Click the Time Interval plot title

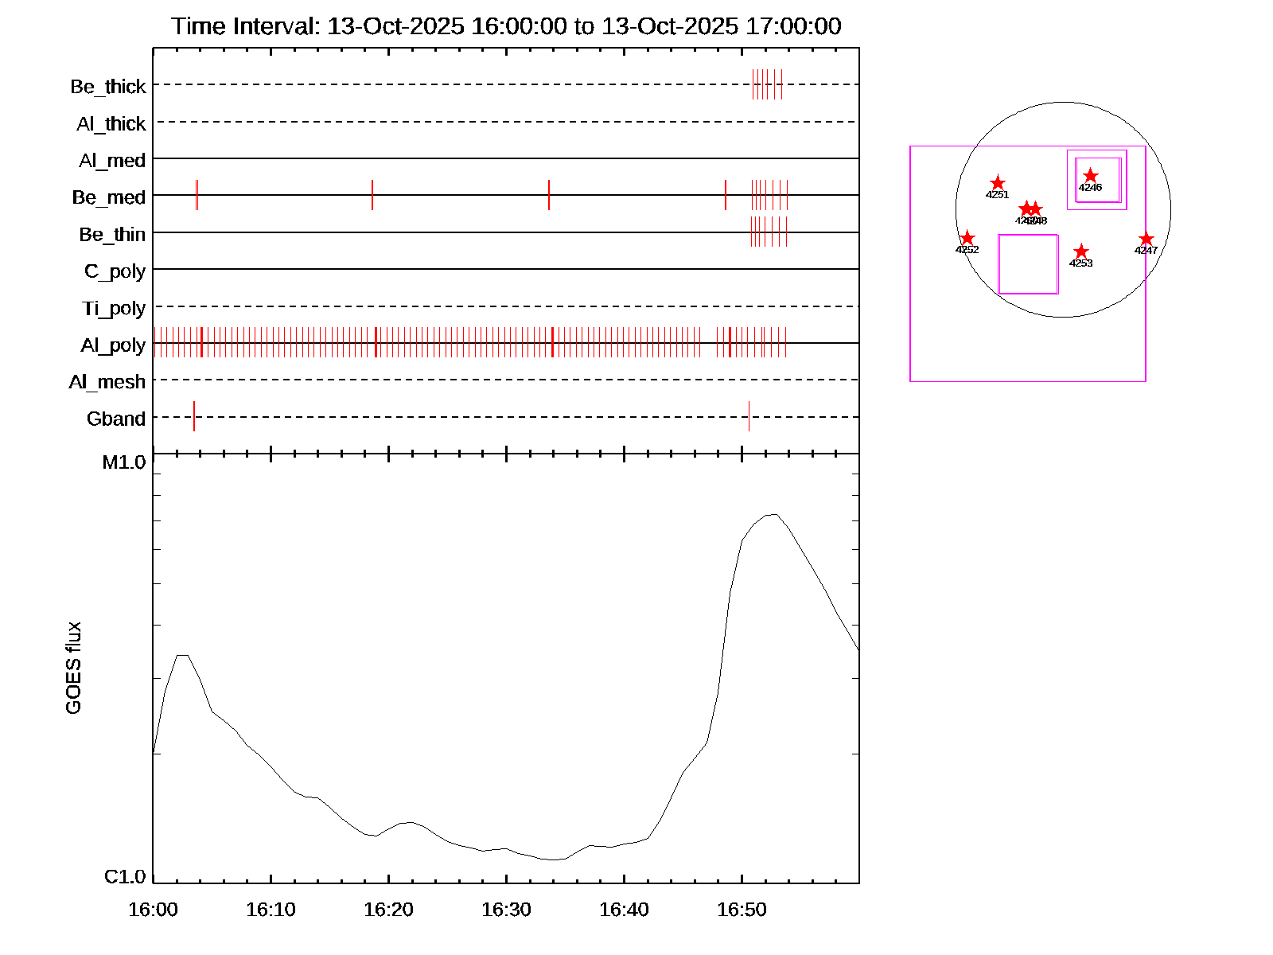click(506, 26)
